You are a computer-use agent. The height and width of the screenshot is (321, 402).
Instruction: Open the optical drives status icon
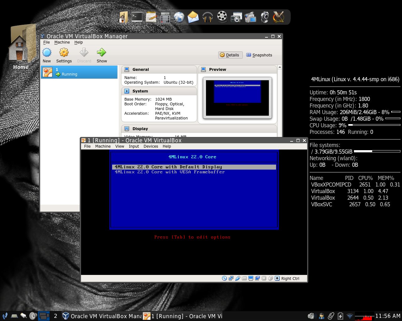point(224,278)
